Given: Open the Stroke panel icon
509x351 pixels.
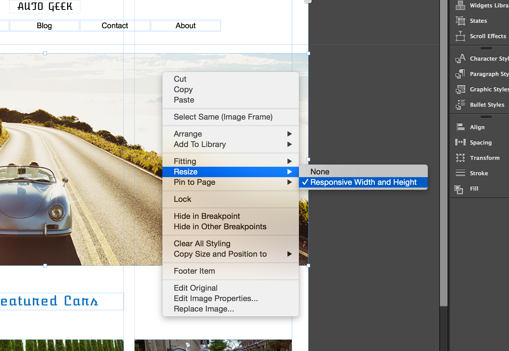Looking at the screenshot, I should [460, 173].
